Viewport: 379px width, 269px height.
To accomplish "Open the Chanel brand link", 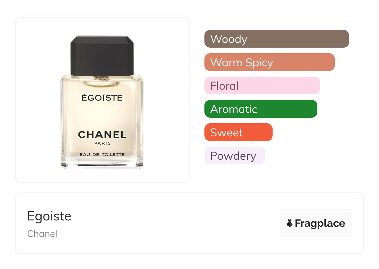I will click(x=42, y=234).
